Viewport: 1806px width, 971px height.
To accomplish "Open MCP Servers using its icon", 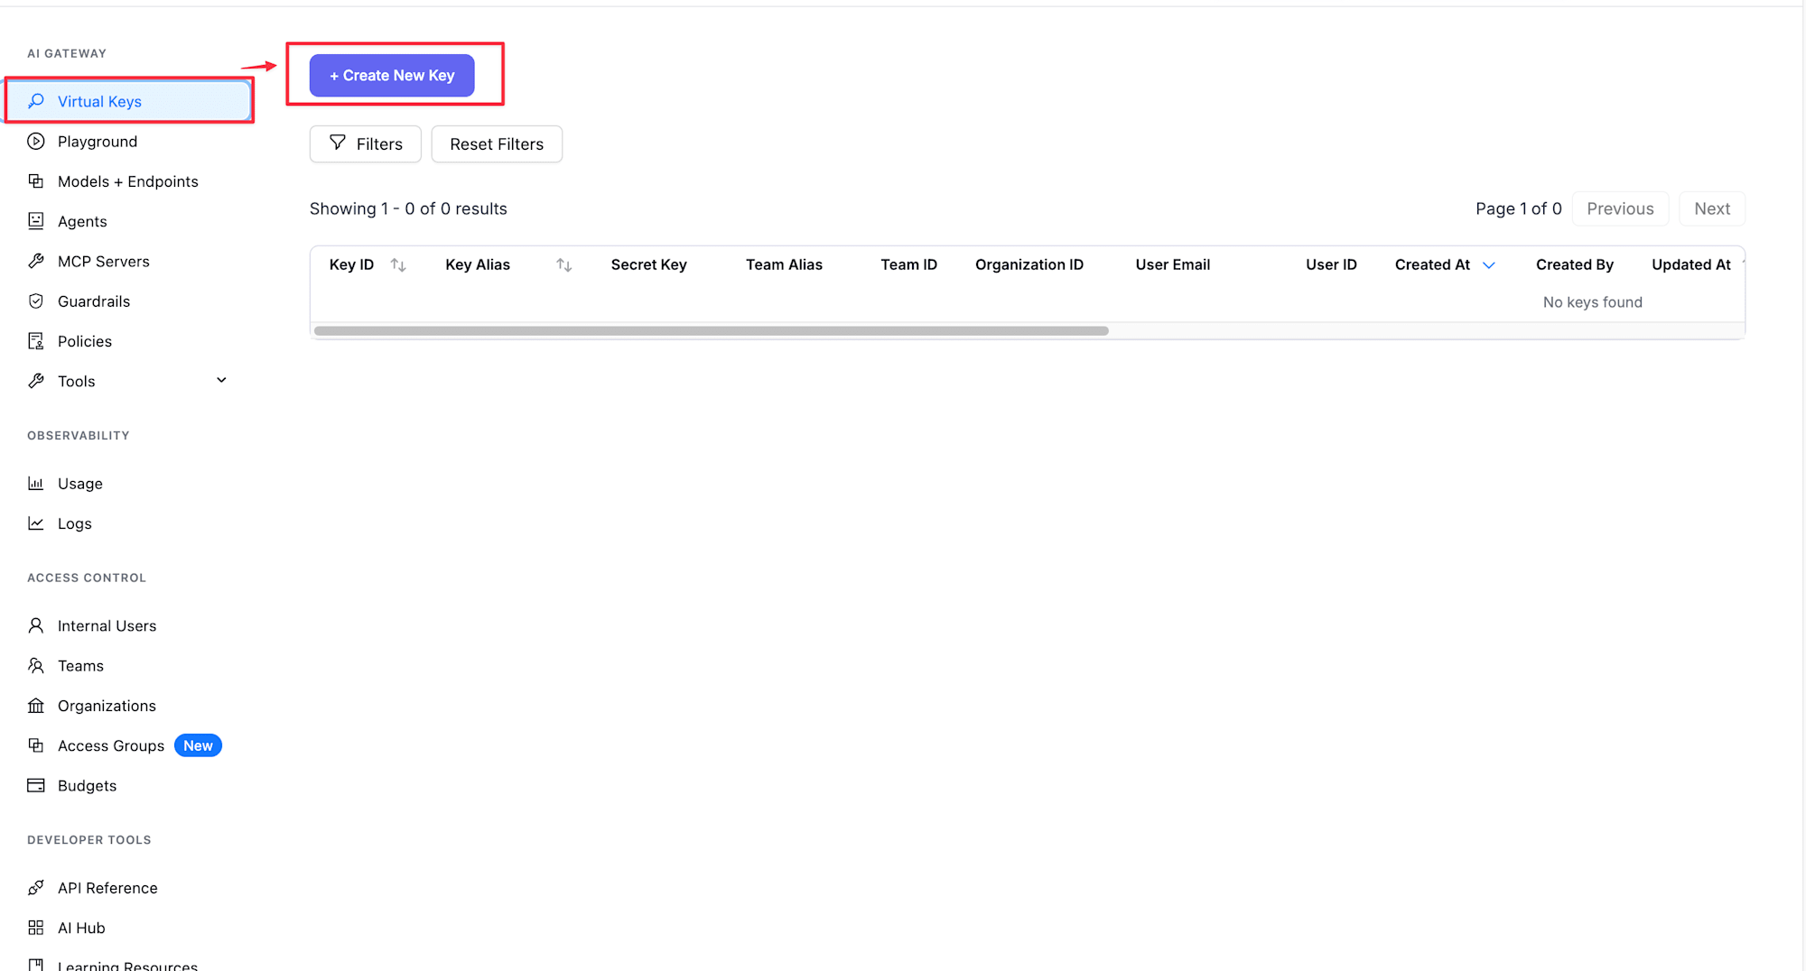I will [36, 261].
